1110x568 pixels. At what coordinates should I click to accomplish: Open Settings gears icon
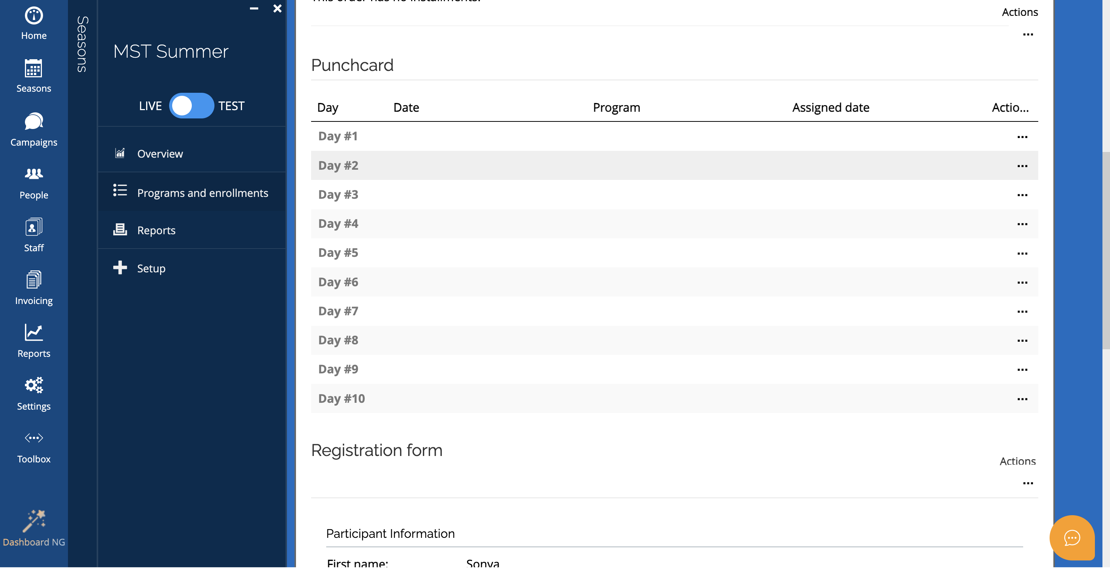pos(34,385)
